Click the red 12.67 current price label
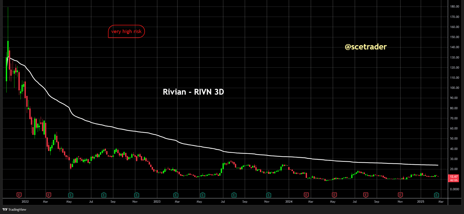Screen dimensions: 464x214 (454, 178)
